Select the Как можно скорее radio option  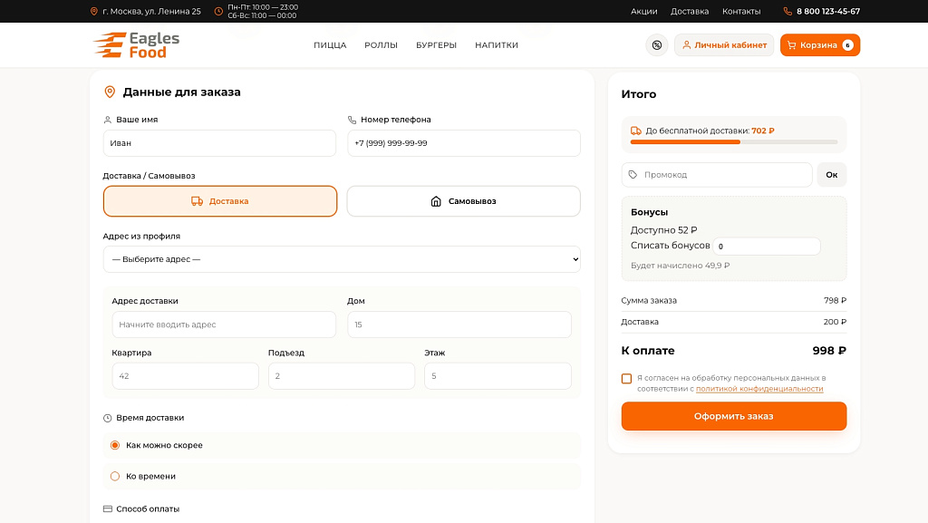(x=115, y=445)
